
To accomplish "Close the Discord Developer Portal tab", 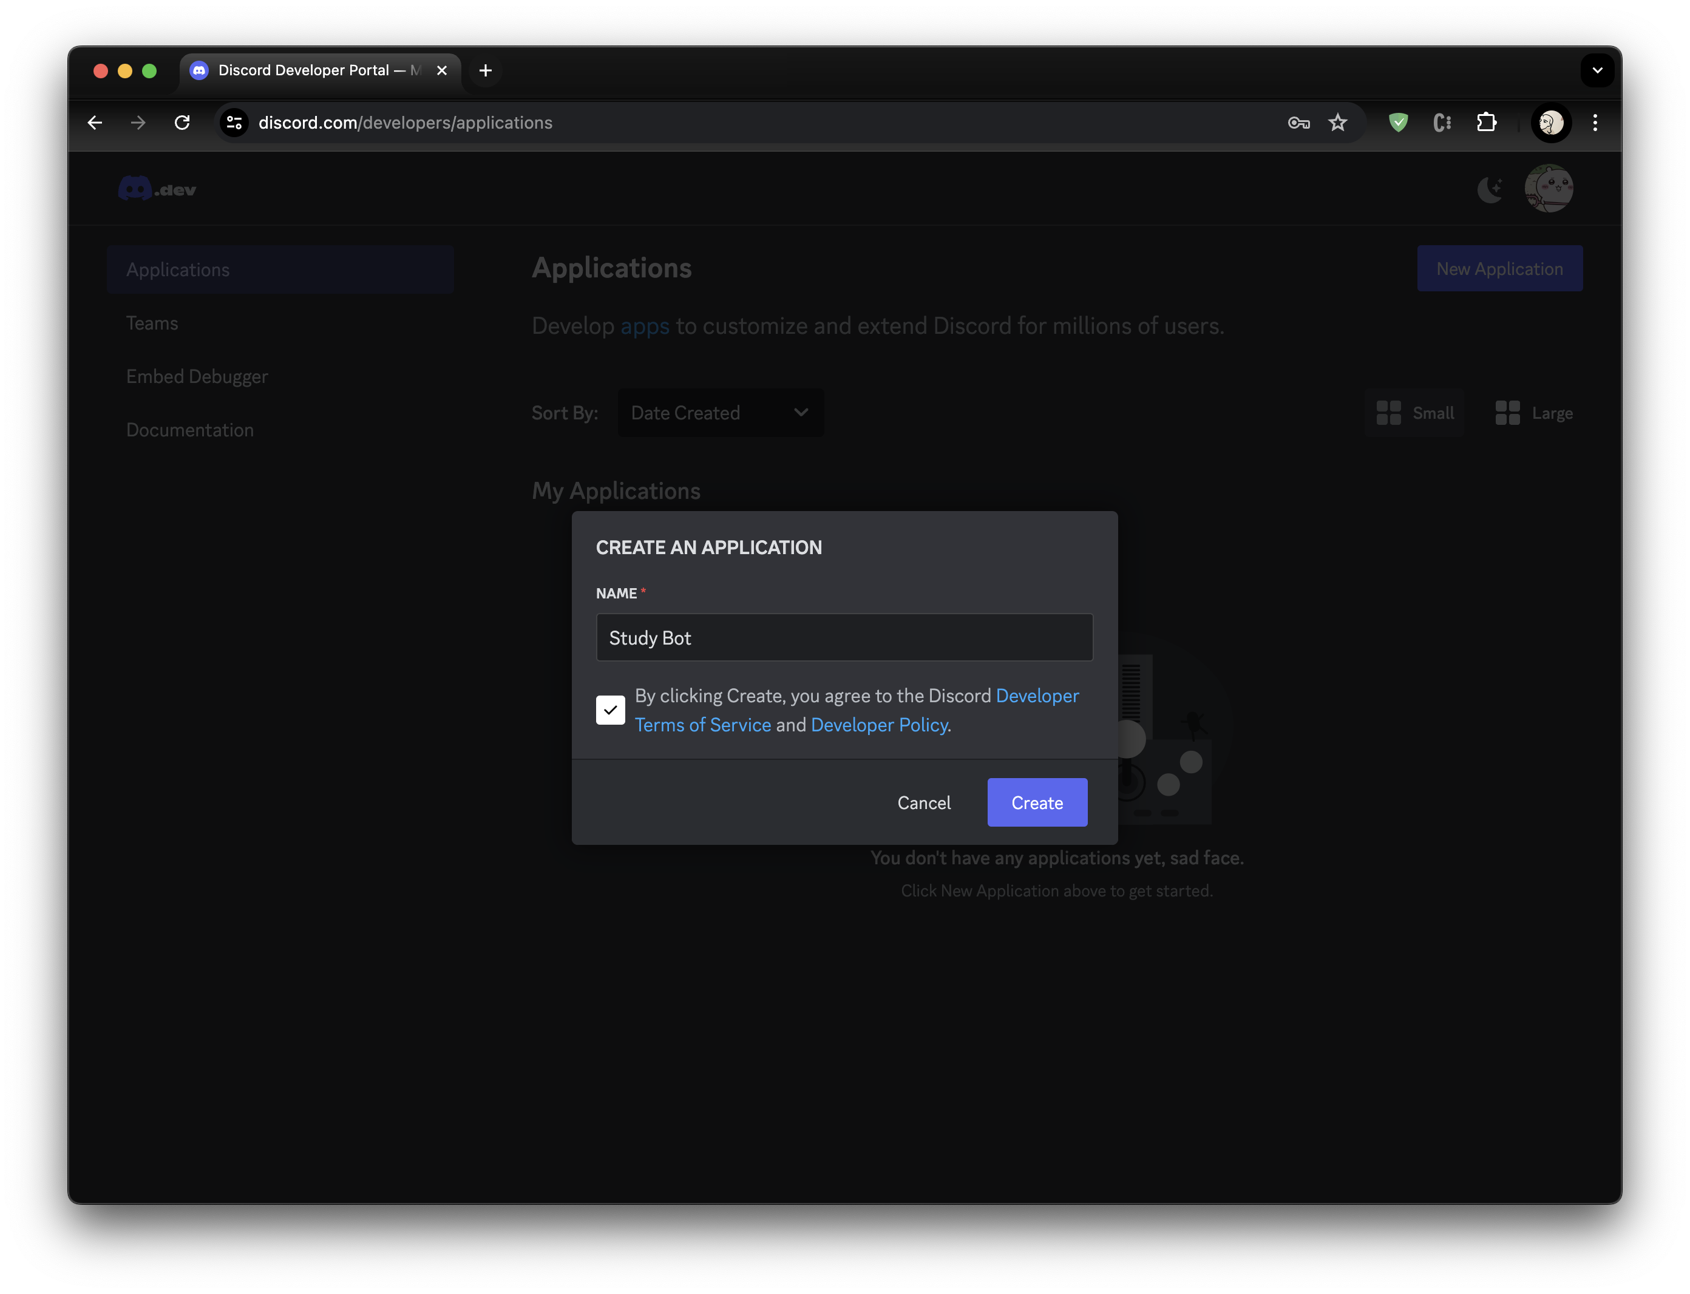I will pyautogui.click(x=442, y=71).
